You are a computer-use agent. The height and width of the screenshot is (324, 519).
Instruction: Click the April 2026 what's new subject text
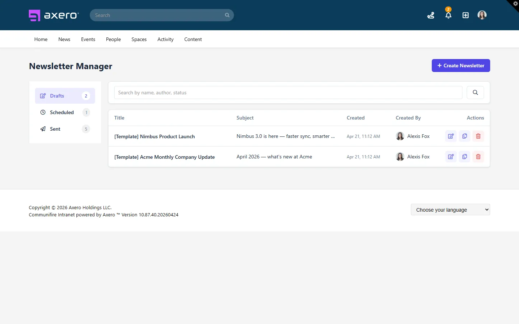(x=274, y=157)
